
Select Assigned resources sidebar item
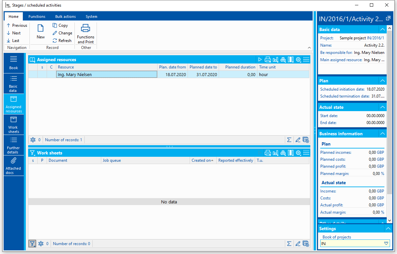tap(14, 104)
